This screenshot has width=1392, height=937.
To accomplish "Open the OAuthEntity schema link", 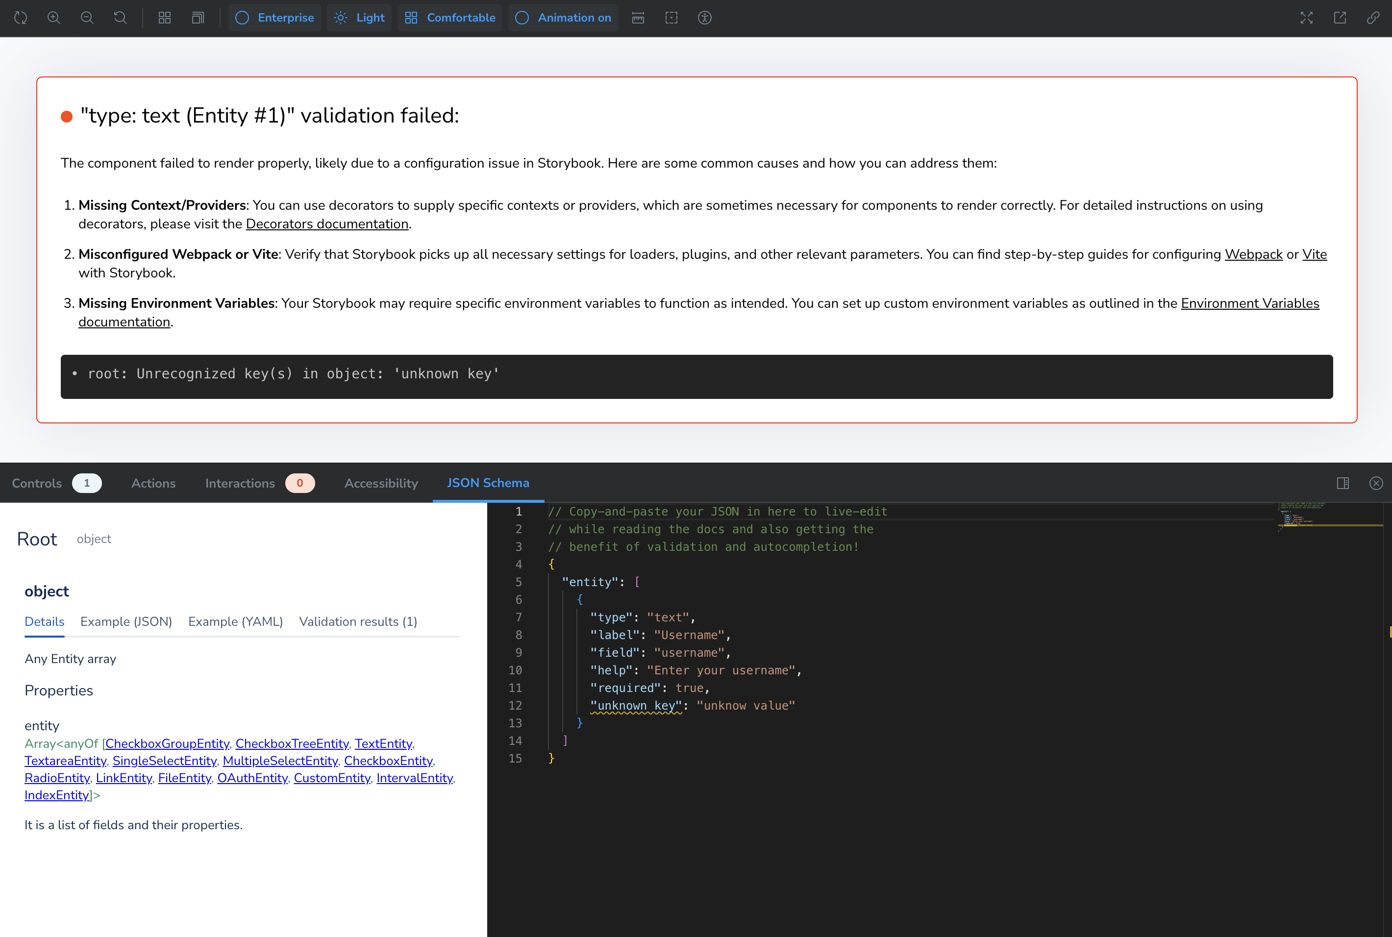I will click(x=252, y=778).
